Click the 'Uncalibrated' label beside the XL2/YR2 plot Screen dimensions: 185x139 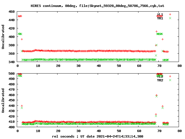[3, 100]
